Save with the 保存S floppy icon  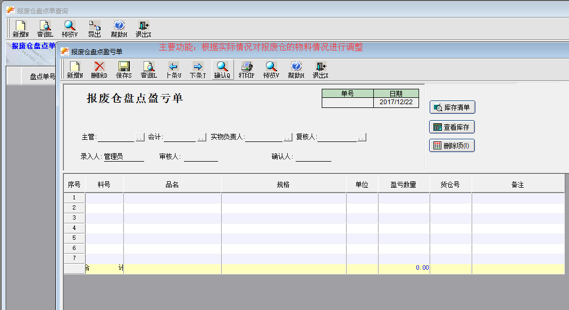(124, 70)
